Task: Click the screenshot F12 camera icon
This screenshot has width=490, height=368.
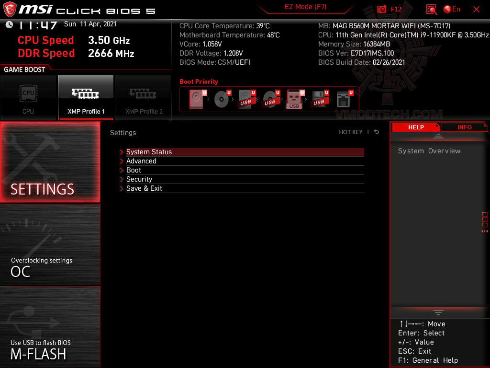Action: [x=381, y=9]
